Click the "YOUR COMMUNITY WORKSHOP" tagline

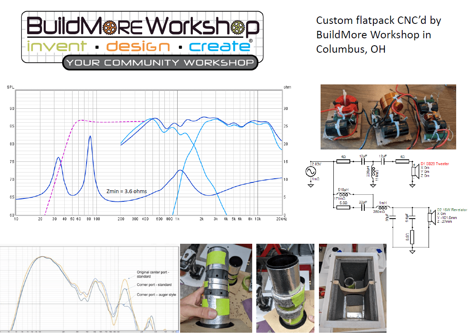(160, 63)
